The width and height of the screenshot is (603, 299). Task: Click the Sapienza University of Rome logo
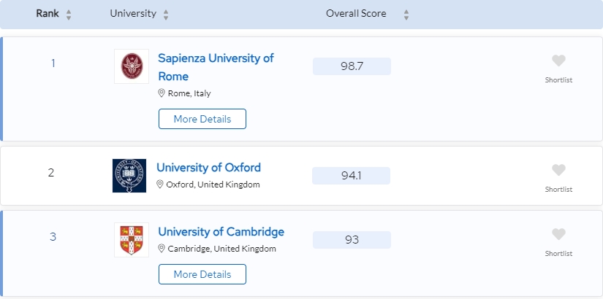(132, 66)
